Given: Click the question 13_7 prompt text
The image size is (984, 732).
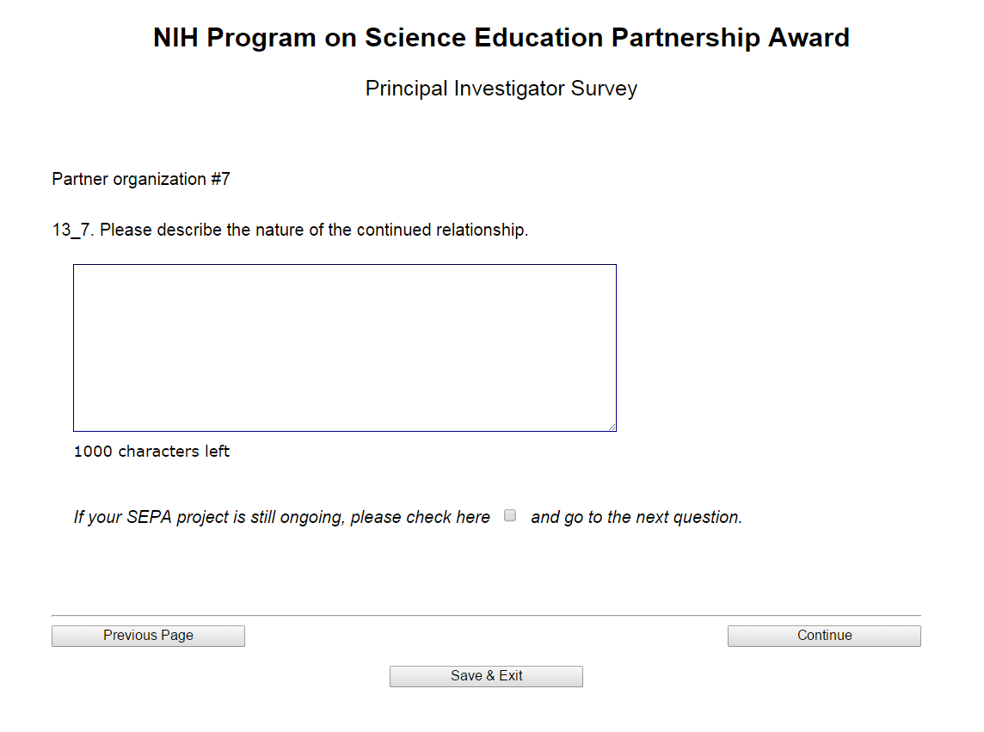Looking at the screenshot, I should 290,231.
